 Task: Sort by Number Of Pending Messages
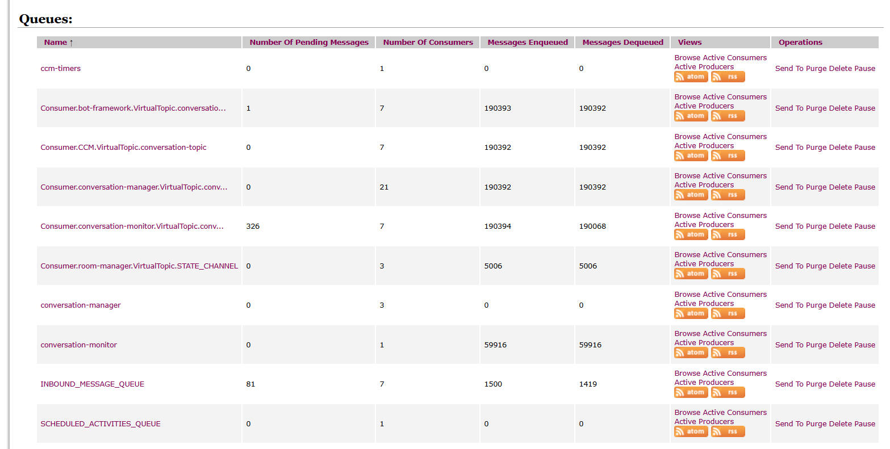pyautogui.click(x=309, y=43)
